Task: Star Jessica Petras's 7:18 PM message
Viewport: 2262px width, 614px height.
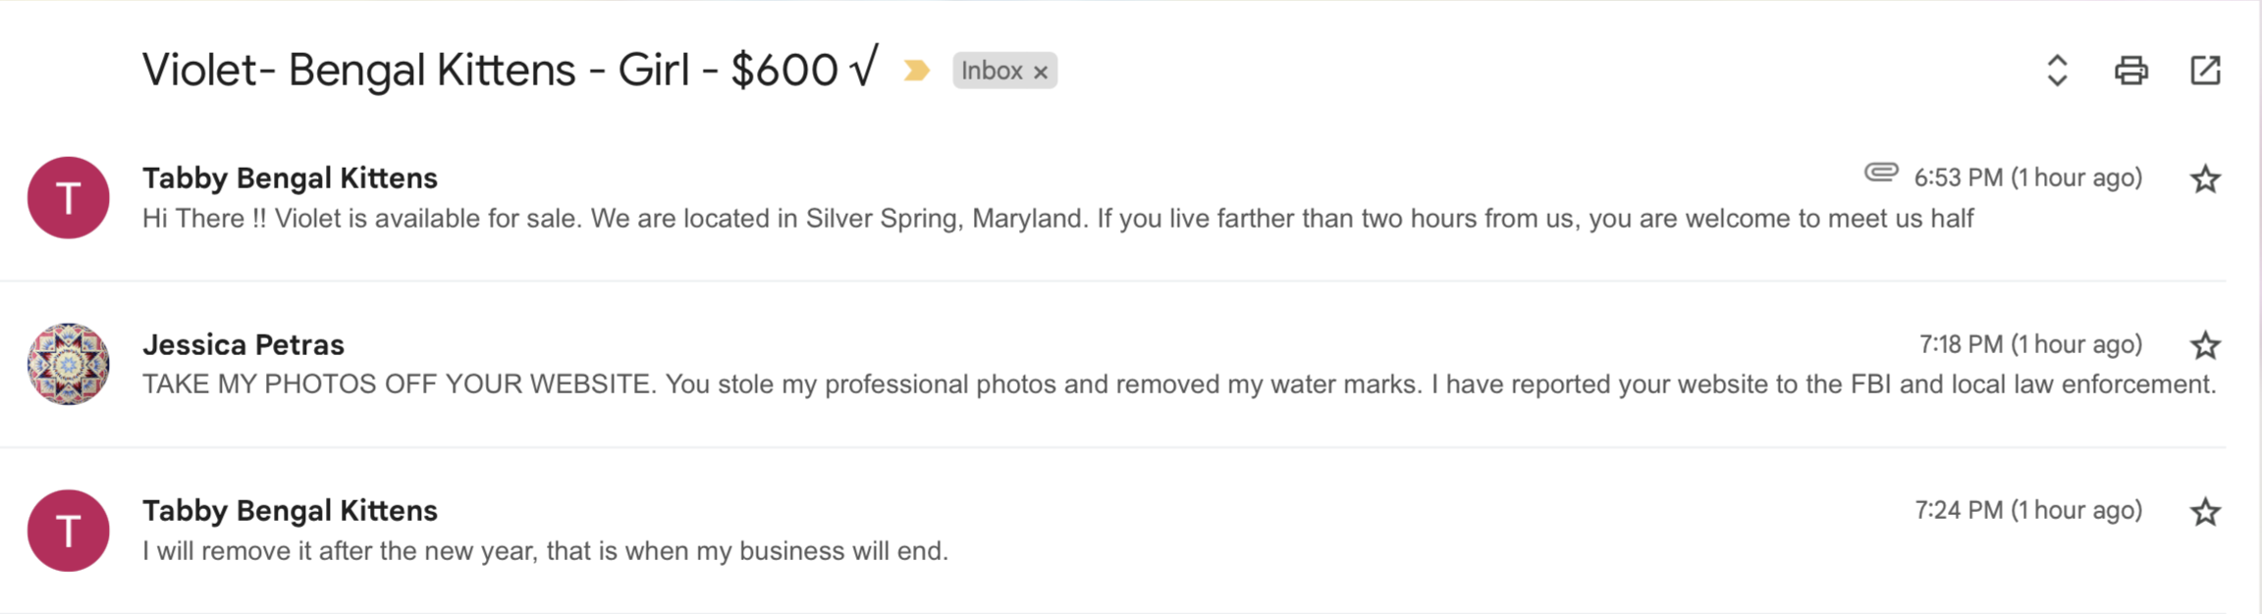Action: click(2205, 345)
